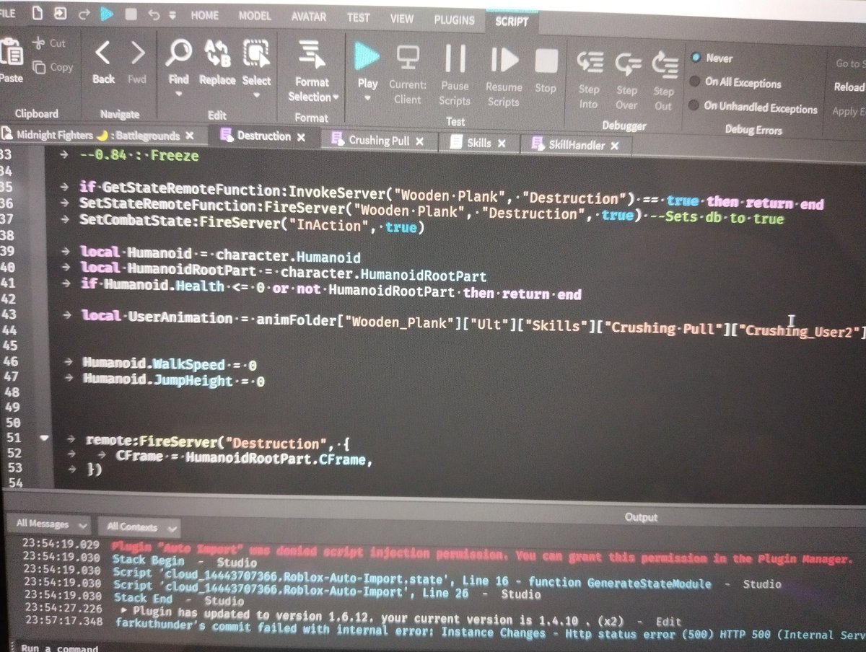Switch to the TEST ribbon tab
The height and width of the screenshot is (652, 866).
click(358, 17)
